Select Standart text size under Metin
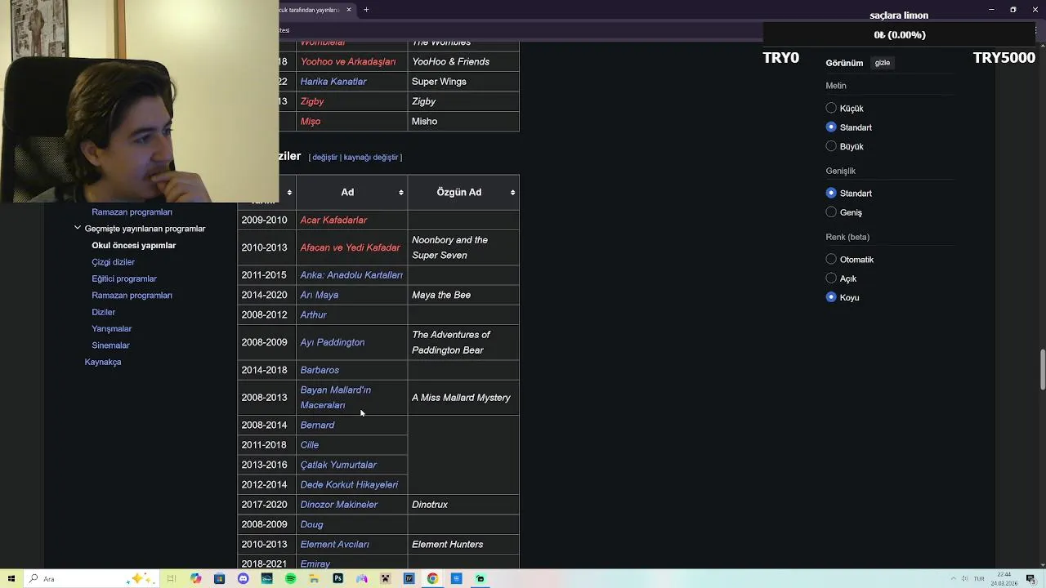 [831, 127]
